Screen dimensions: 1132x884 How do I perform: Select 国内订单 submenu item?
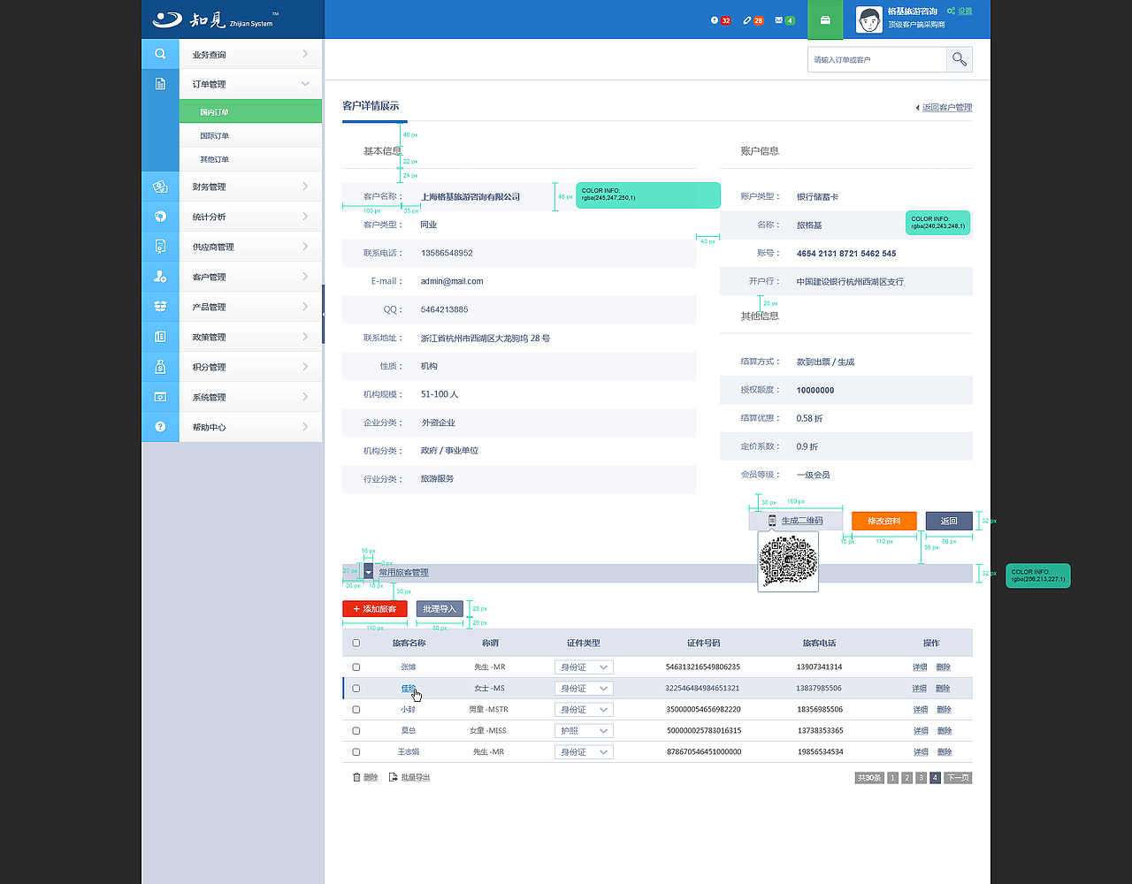(250, 111)
